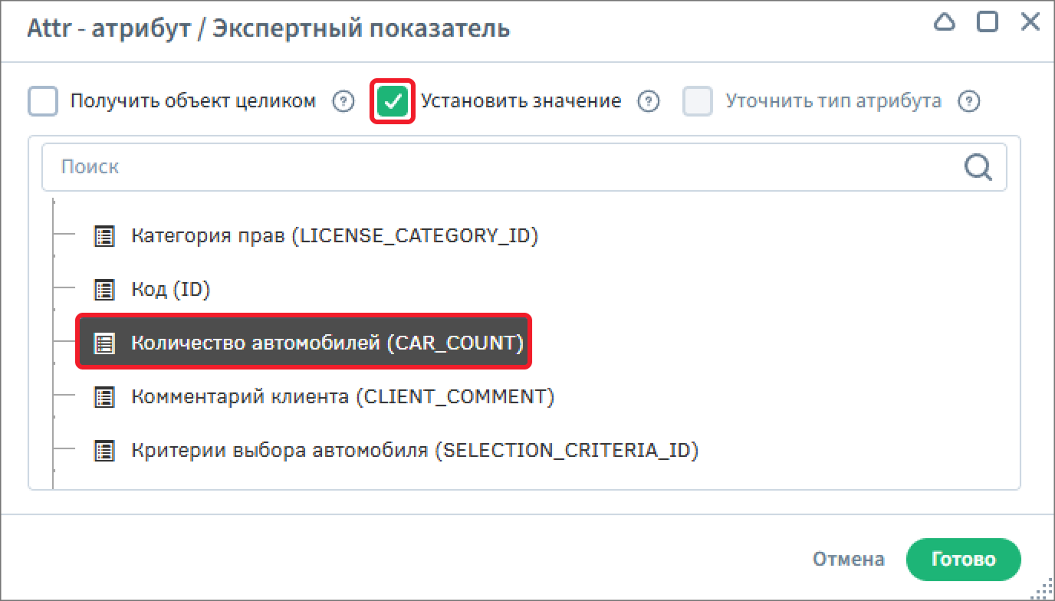Choose Комментарий клиента (CLIENT_COMMENT) attribute
The height and width of the screenshot is (601, 1055).
(x=342, y=397)
